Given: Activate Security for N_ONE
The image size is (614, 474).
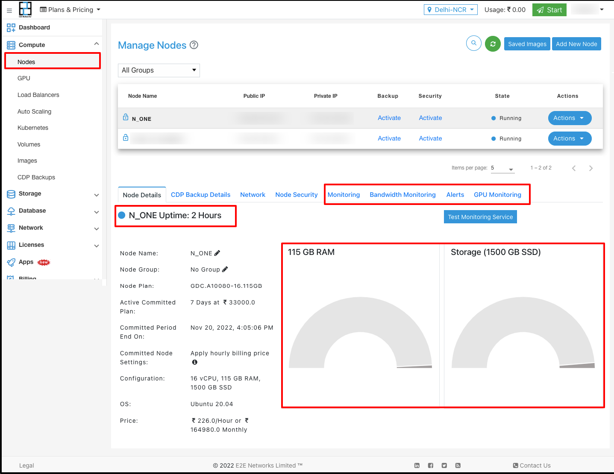Looking at the screenshot, I should click(430, 118).
